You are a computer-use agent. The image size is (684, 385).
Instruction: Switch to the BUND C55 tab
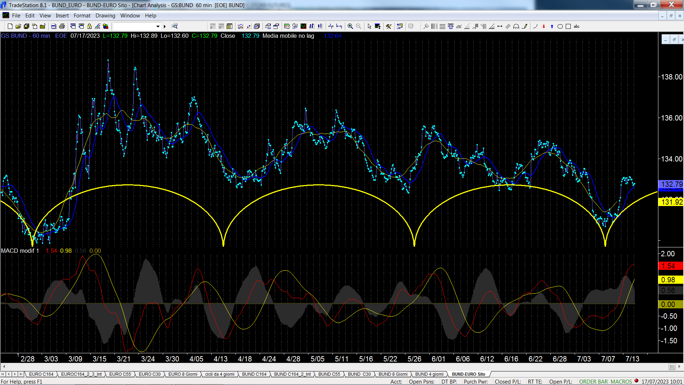pyautogui.click(x=329, y=374)
